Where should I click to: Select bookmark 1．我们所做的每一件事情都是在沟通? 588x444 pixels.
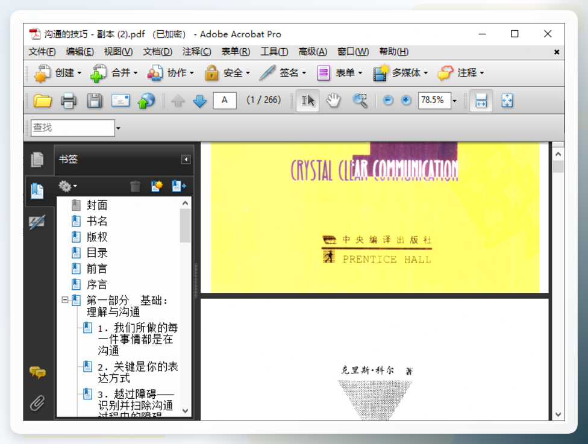(137, 339)
